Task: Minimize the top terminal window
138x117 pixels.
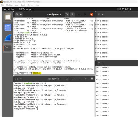Action: coord(79,15)
